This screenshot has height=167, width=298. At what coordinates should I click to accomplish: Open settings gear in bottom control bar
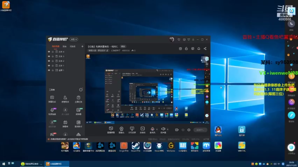click(189, 130)
